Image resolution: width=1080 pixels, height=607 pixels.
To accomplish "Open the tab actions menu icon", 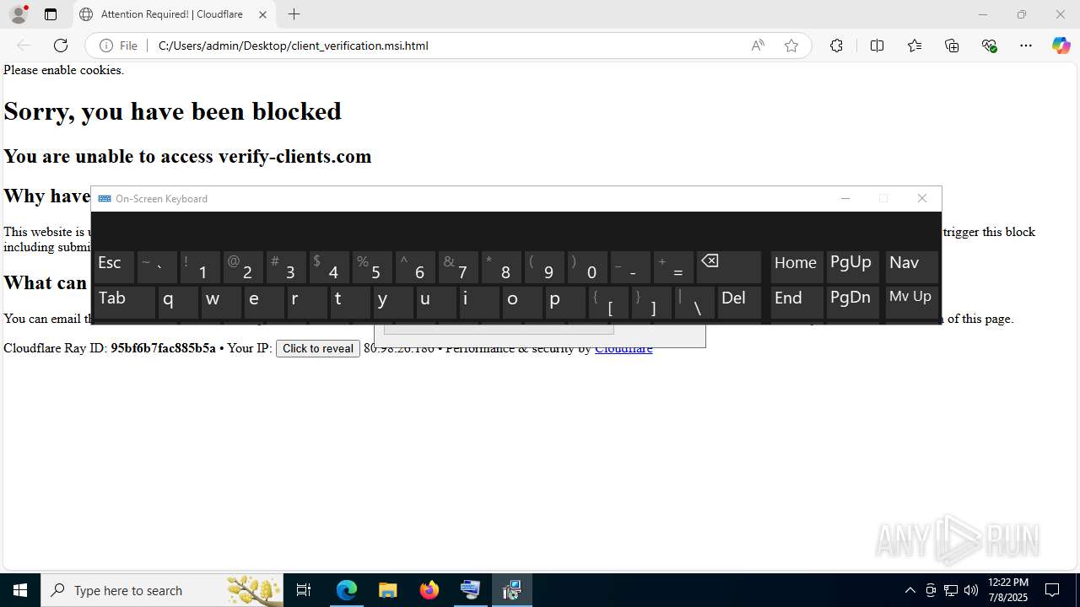I will [51, 14].
